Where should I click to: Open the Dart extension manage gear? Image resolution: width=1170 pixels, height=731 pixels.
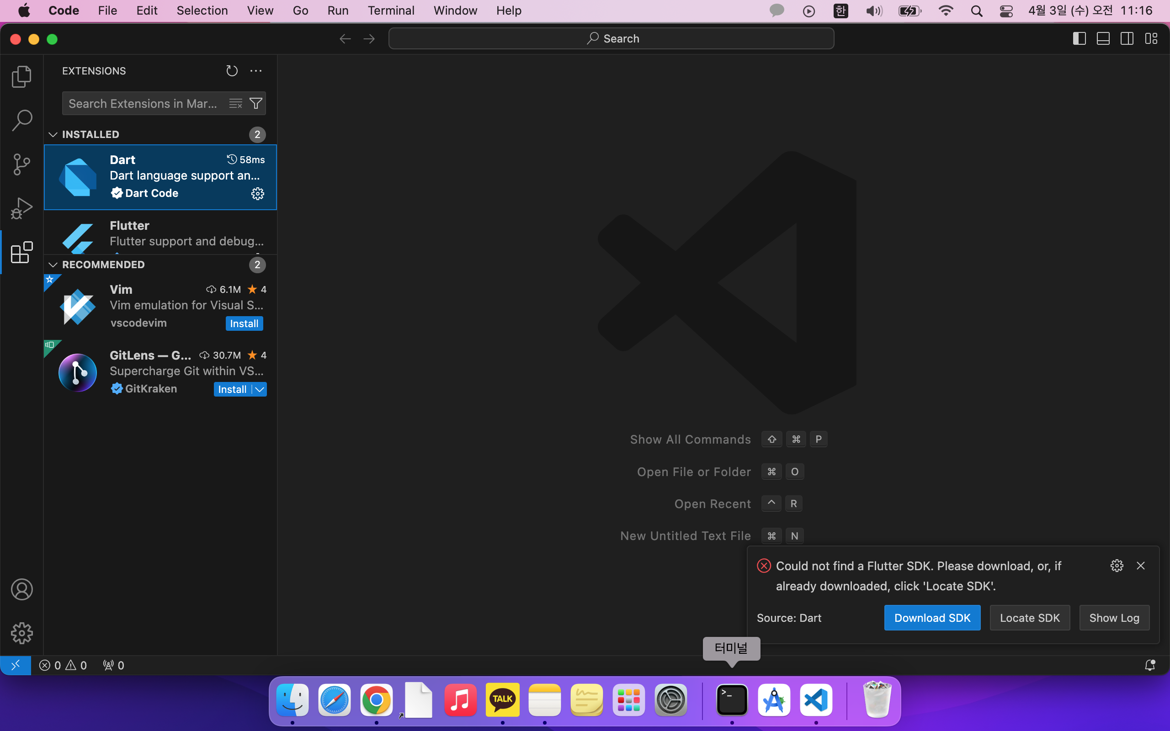(x=258, y=194)
